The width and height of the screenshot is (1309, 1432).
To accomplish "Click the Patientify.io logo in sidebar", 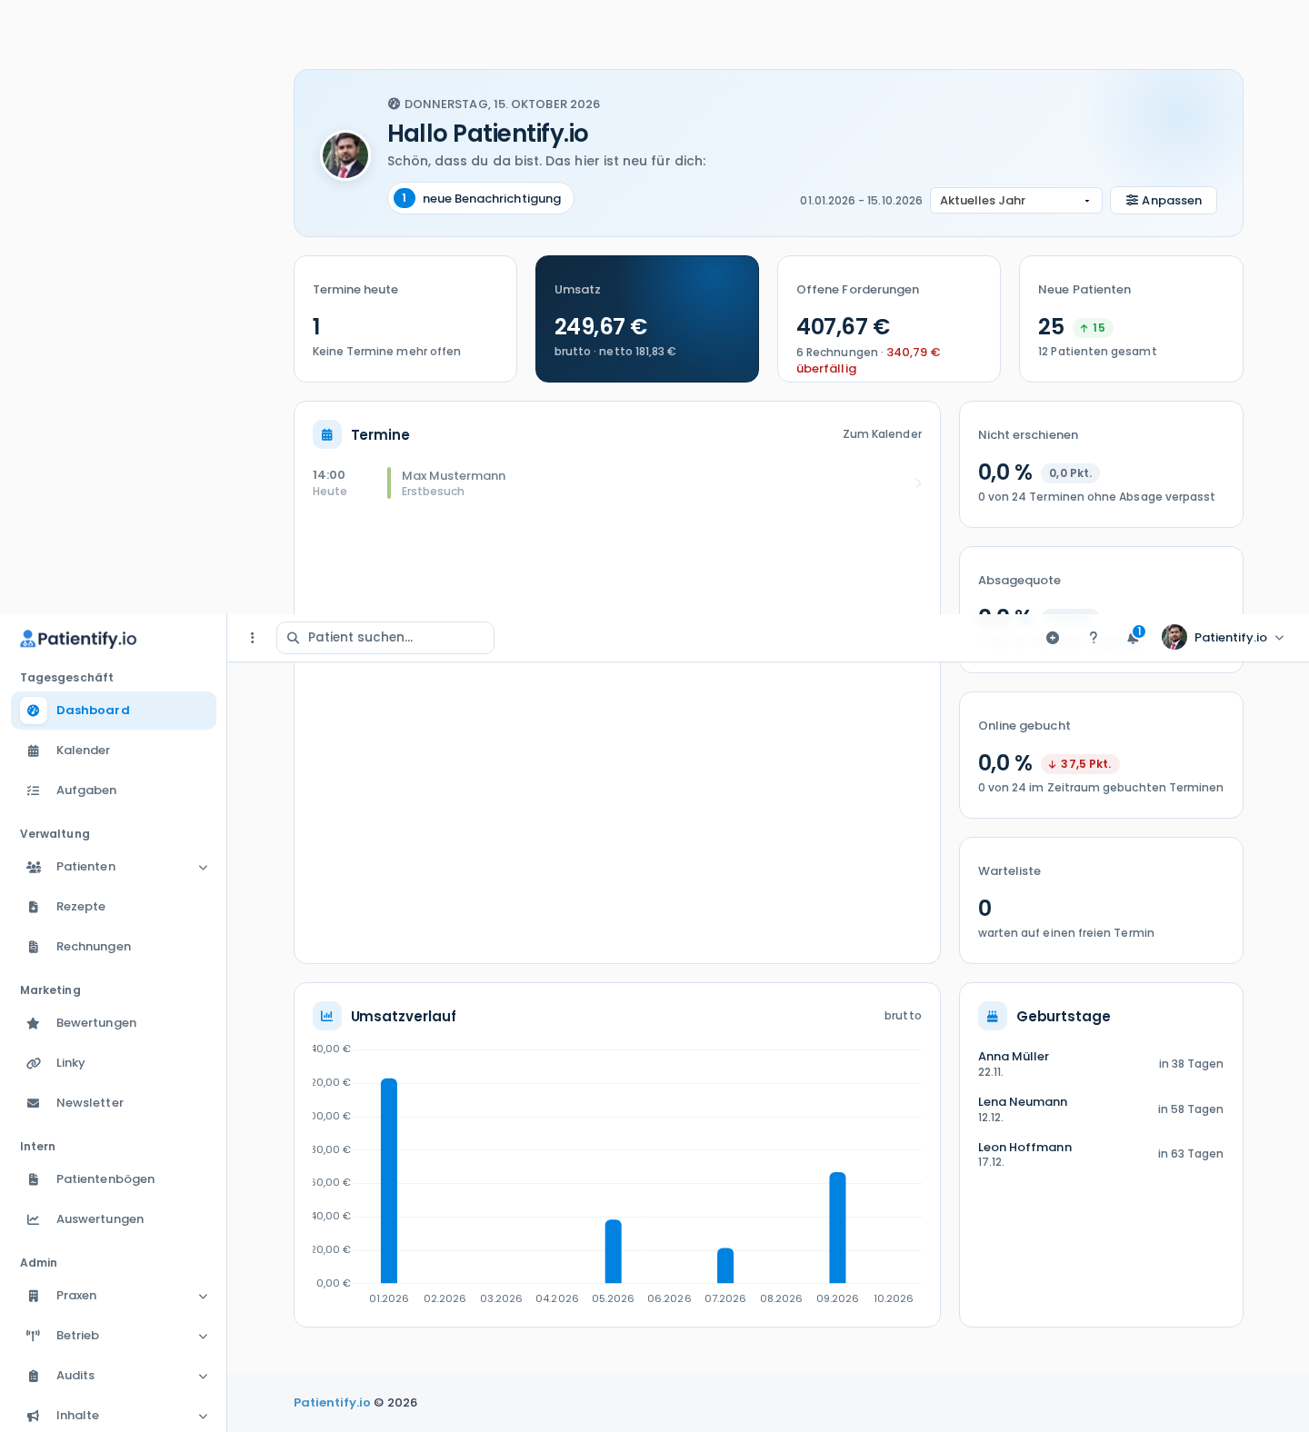I will (78, 639).
